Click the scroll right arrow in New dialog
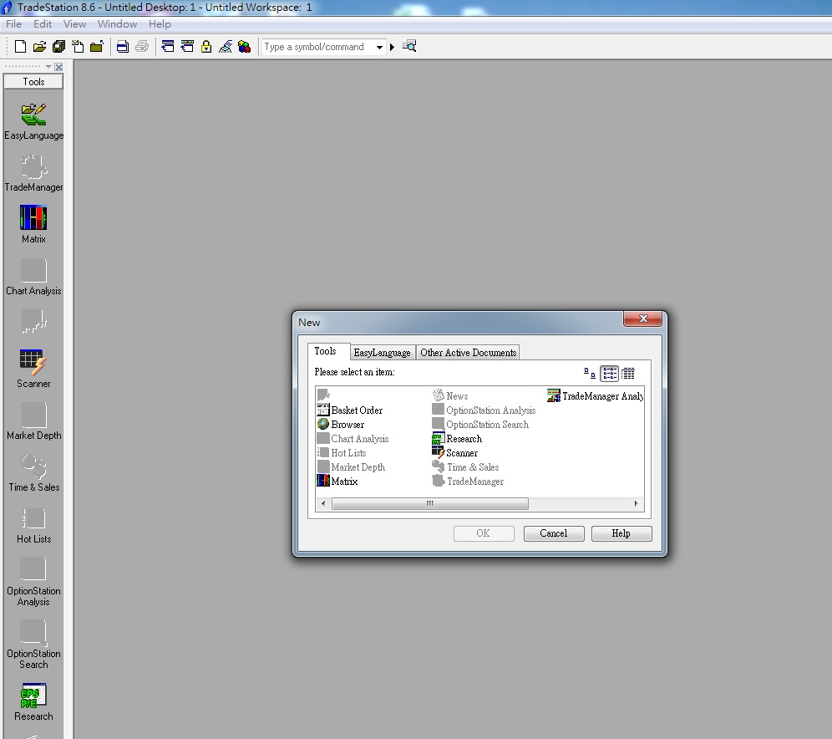This screenshot has width=832, height=739. coord(637,503)
